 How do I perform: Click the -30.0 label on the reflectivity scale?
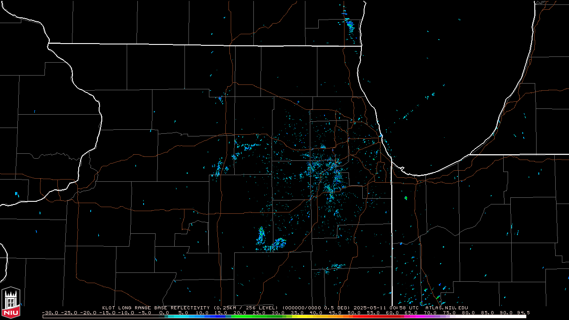(50, 313)
